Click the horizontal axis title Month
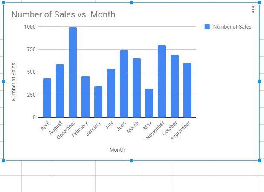Screen dimensions: 264x192 [x=117, y=150]
